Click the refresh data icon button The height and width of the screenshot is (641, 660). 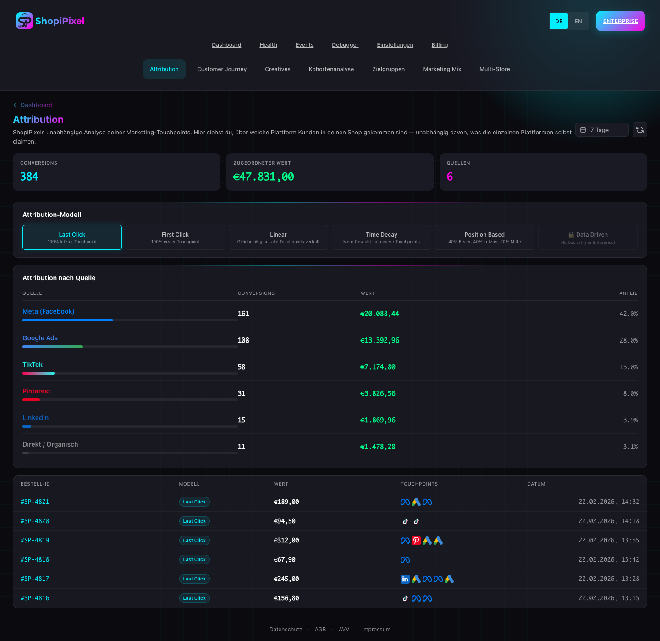tap(640, 130)
